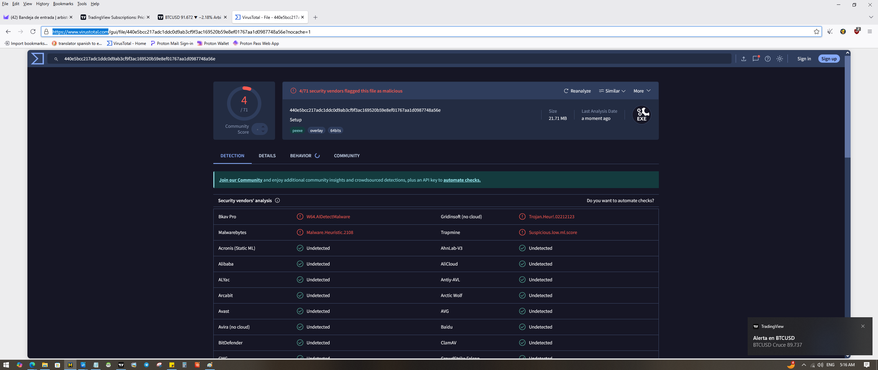Click the search magnifier icon
The width and height of the screenshot is (878, 370).
click(x=56, y=59)
